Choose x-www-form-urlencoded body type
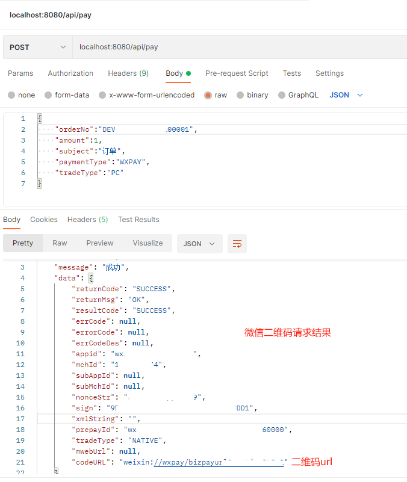407x482 pixels. [102, 95]
